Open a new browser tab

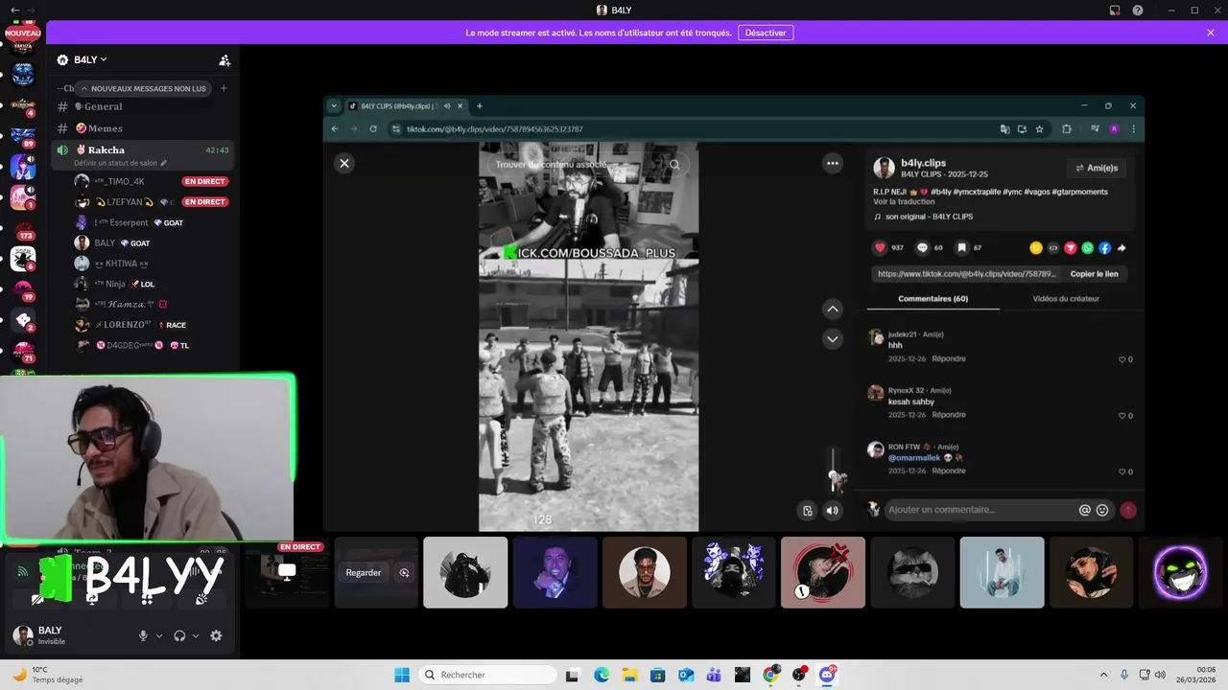click(480, 106)
